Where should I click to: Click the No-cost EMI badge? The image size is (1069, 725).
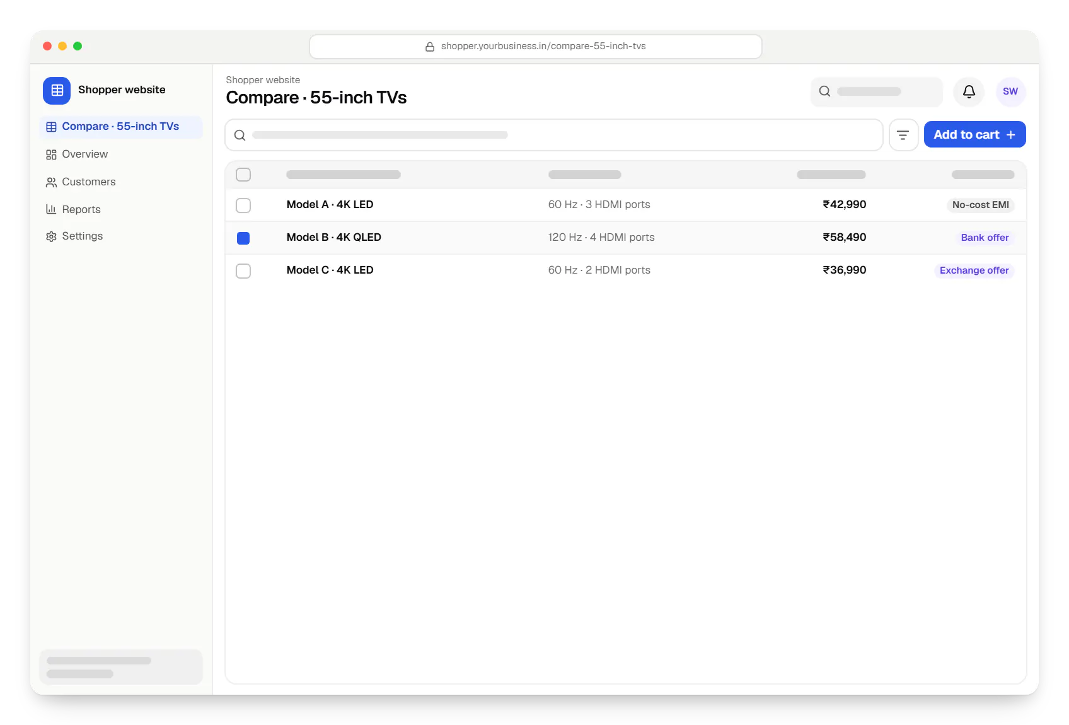pyautogui.click(x=980, y=205)
